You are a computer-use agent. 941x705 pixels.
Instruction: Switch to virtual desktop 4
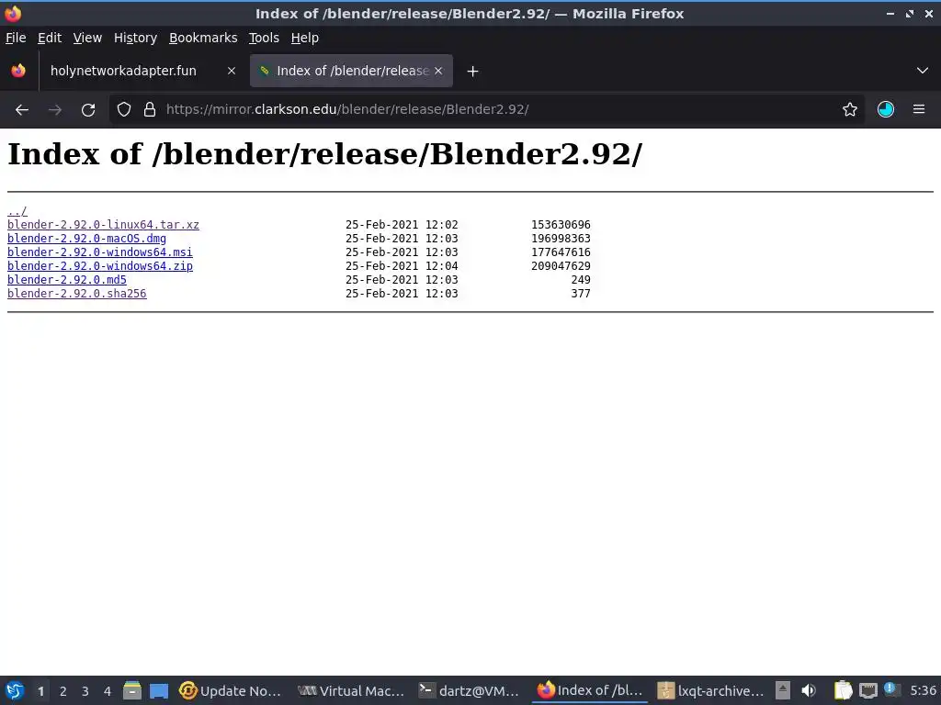tap(108, 691)
